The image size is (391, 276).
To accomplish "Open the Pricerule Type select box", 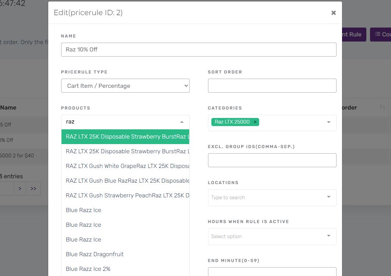I will (125, 86).
